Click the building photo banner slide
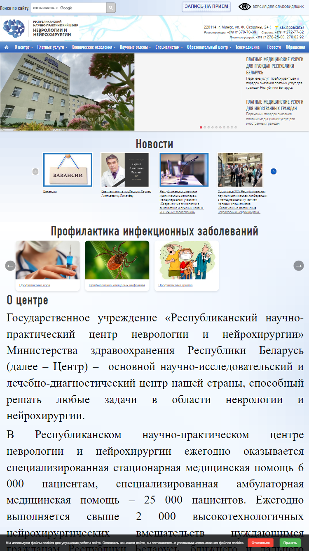Image resolution: width=309 pixels, height=551 pixels. (x=68, y=92)
